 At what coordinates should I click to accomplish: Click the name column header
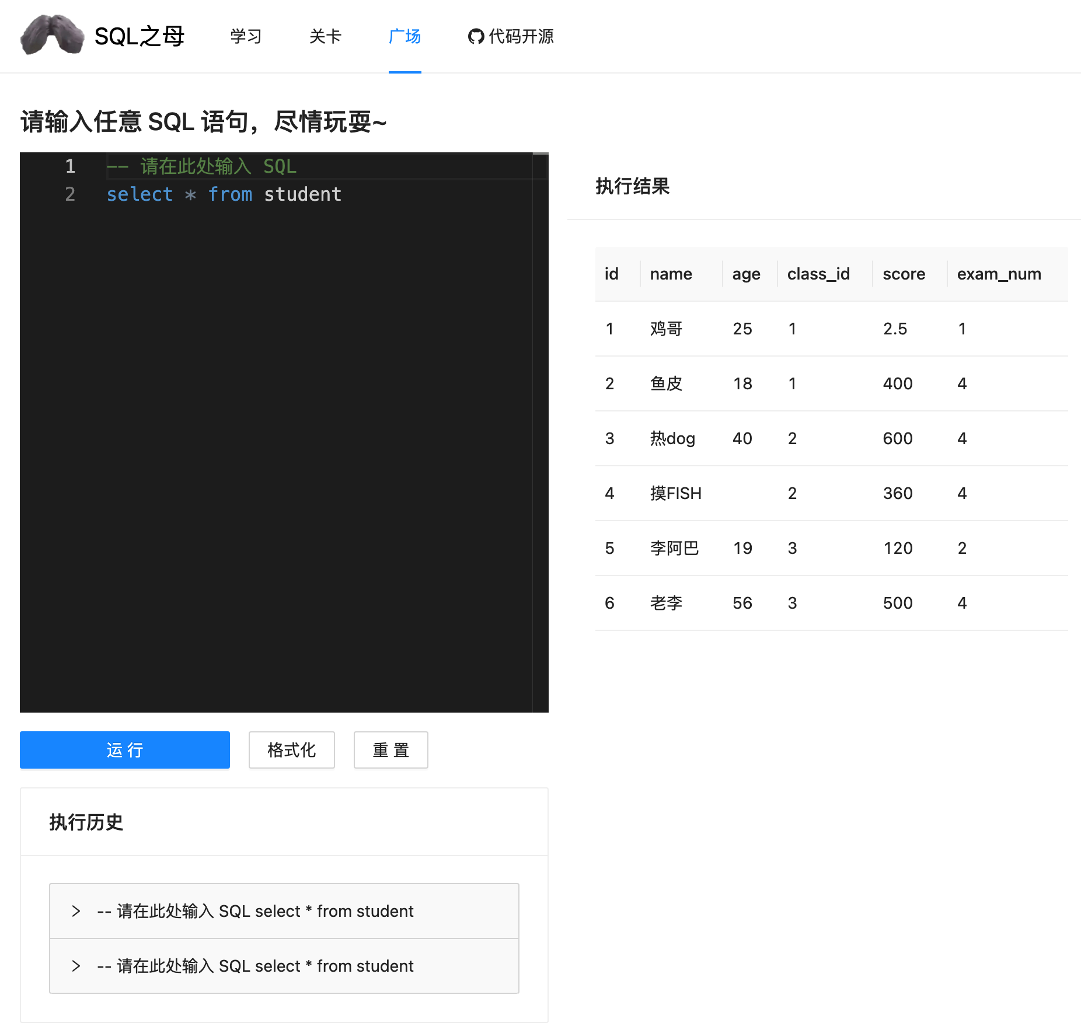point(671,274)
